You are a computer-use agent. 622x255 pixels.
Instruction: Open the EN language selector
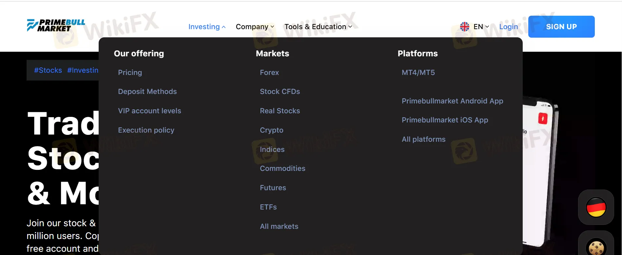[478, 27]
